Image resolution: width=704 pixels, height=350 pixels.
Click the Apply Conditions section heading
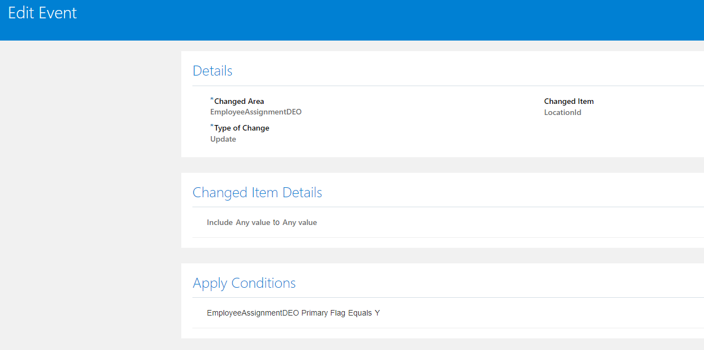(x=244, y=283)
